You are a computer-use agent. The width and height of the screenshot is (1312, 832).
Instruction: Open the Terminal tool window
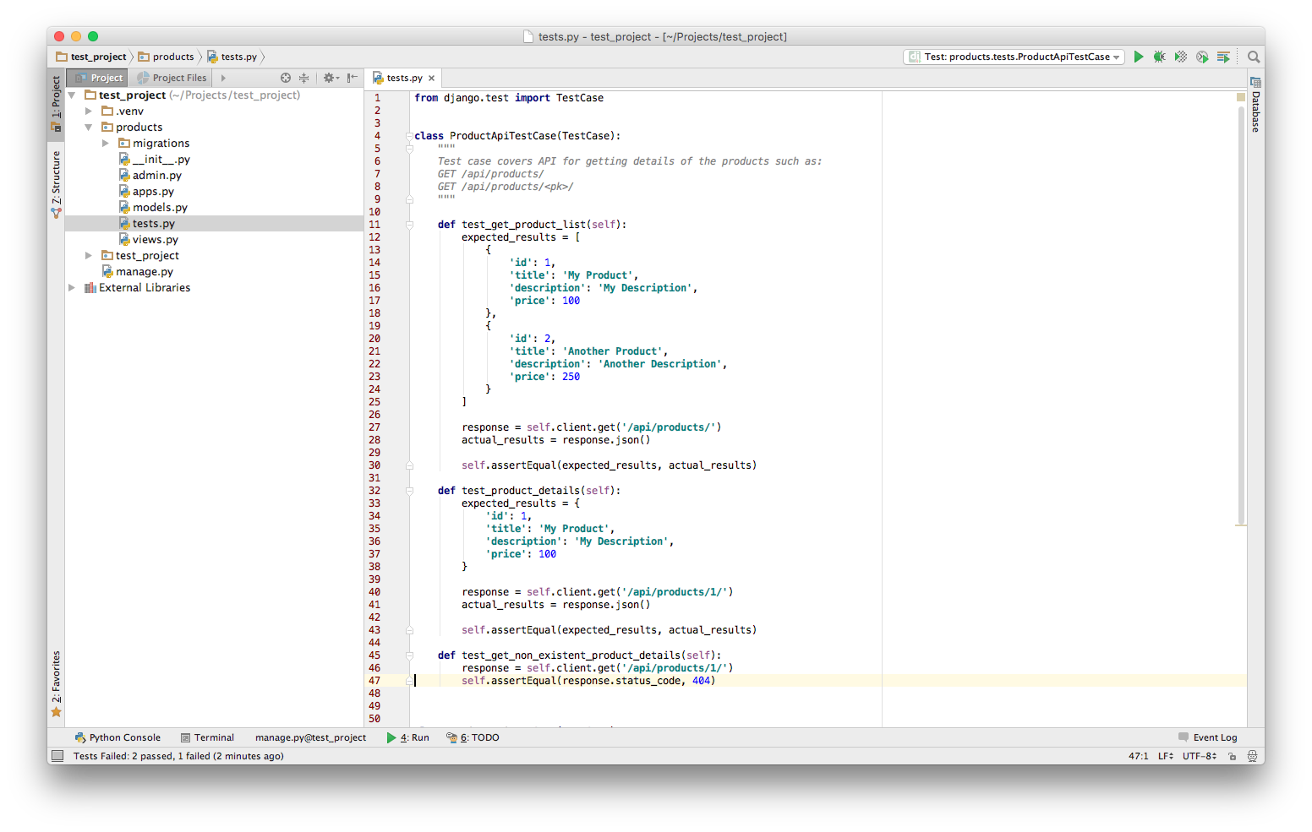pos(207,737)
